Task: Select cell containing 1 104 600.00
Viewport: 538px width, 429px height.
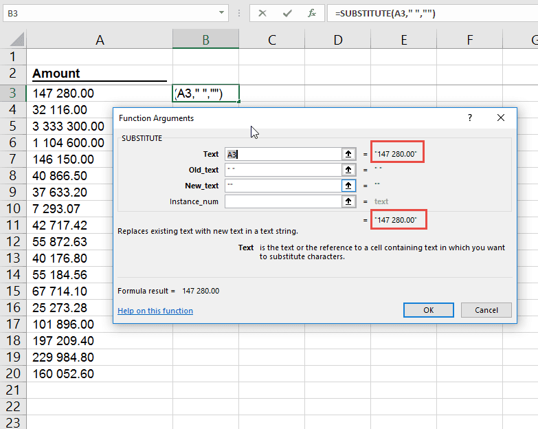Action: [69, 143]
